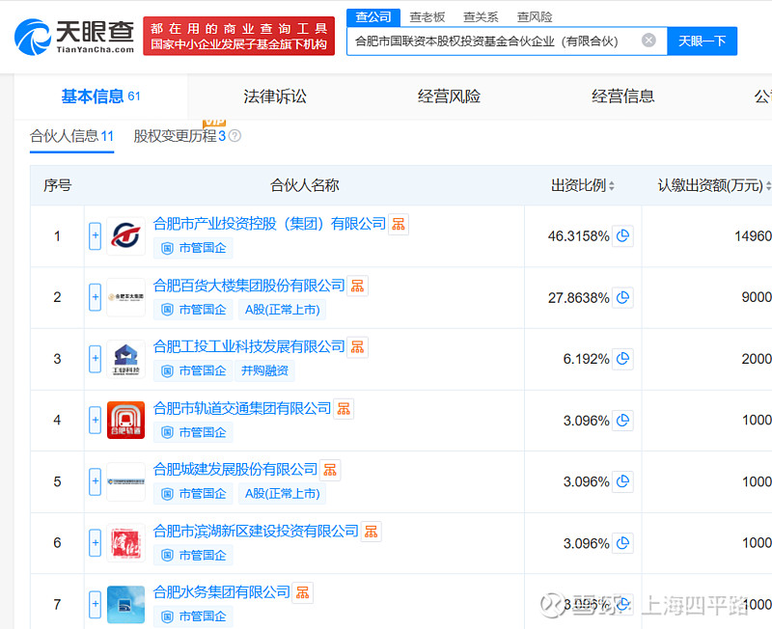Viewport: 772px width, 629px height.
Task: Open the TianYanCha logo homepage
Action: 74,37
